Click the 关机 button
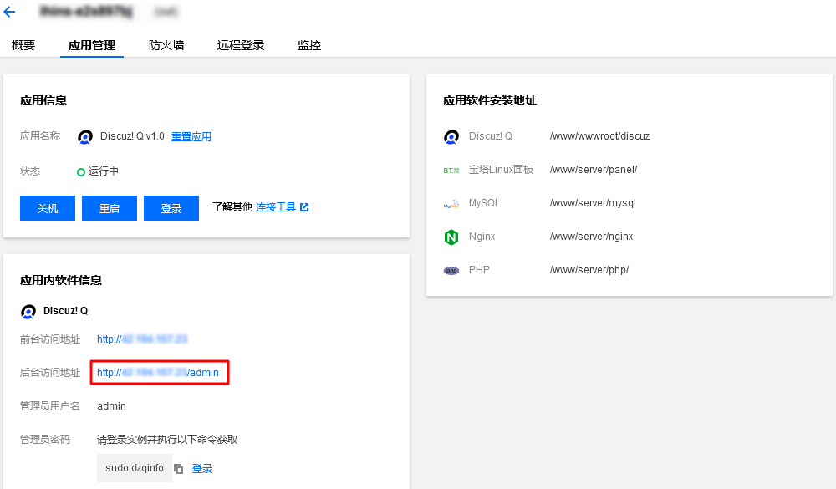This screenshot has height=489, width=836. pos(48,208)
